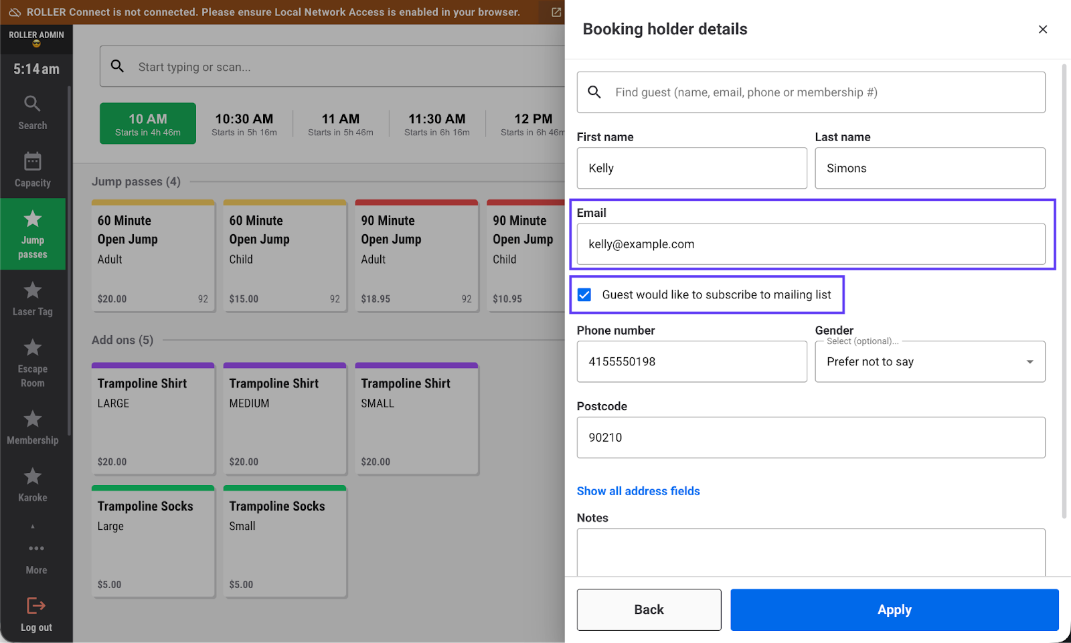Image resolution: width=1071 pixels, height=643 pixels.
Task: Toggle the mailing list subscription checkbox
Action: tap(584, 295)
